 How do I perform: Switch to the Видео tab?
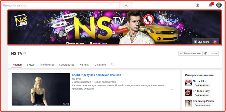click(31, 65)
